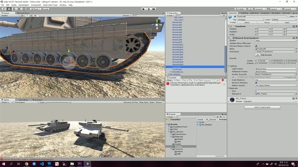Open the Cast Shadows dropdown
Viewport: 298px width, 167px height.
[276, 80]
